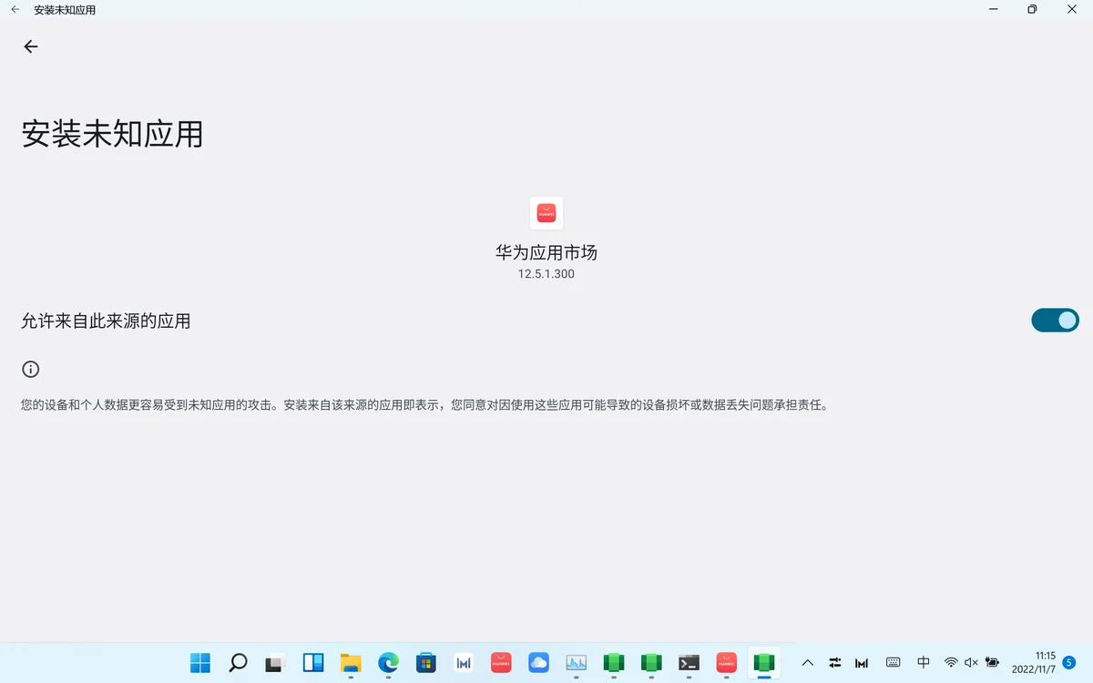1093x683 pixels.
Task: Open the notification center badge showing 5
Action: point(1069,663)
